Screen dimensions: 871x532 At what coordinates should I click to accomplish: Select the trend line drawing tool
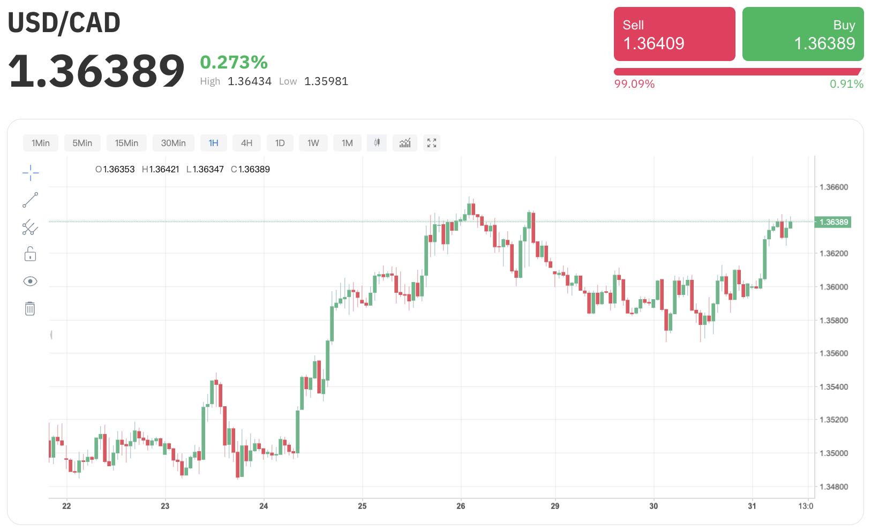31,200
